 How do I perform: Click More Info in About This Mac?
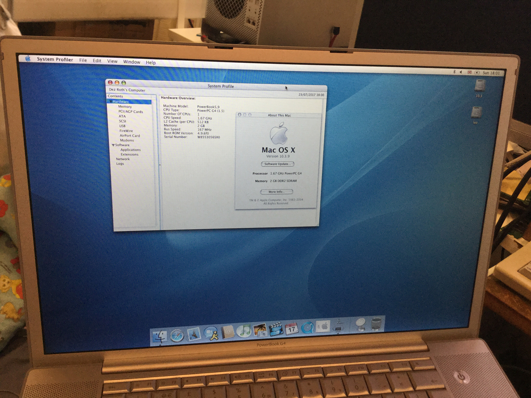[x=276, y=192]
